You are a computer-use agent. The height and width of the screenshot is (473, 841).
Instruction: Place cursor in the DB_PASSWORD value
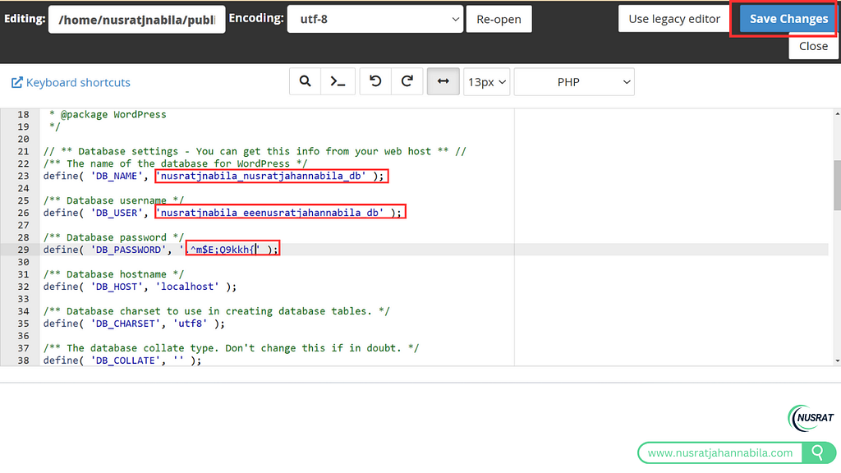coord(223,250)
